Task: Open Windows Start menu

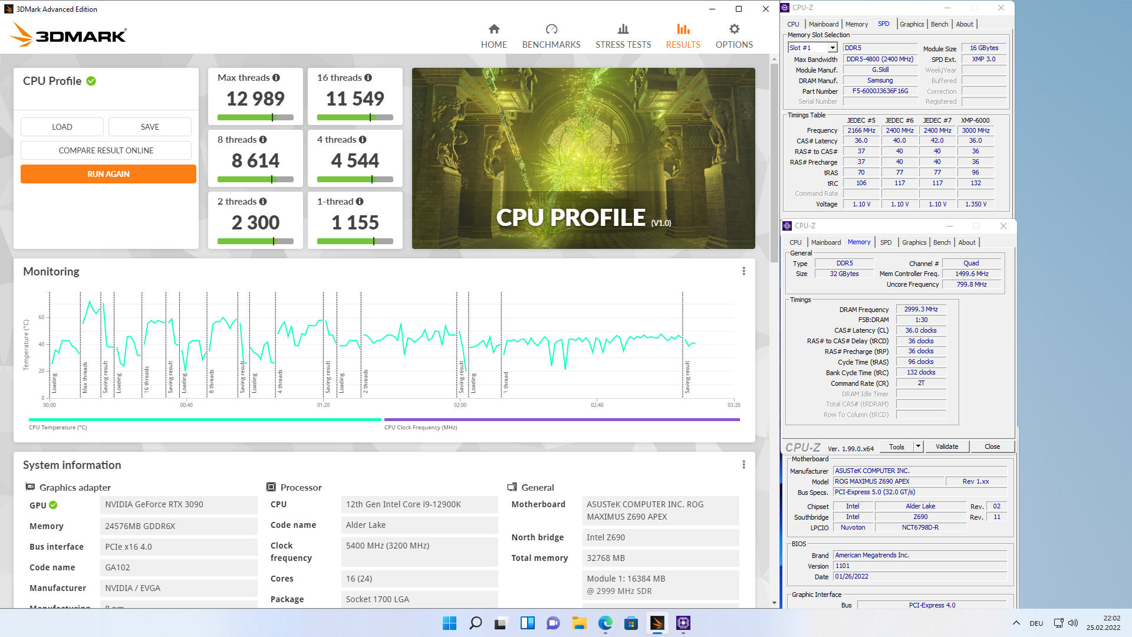Action: [x=449, y=623]
